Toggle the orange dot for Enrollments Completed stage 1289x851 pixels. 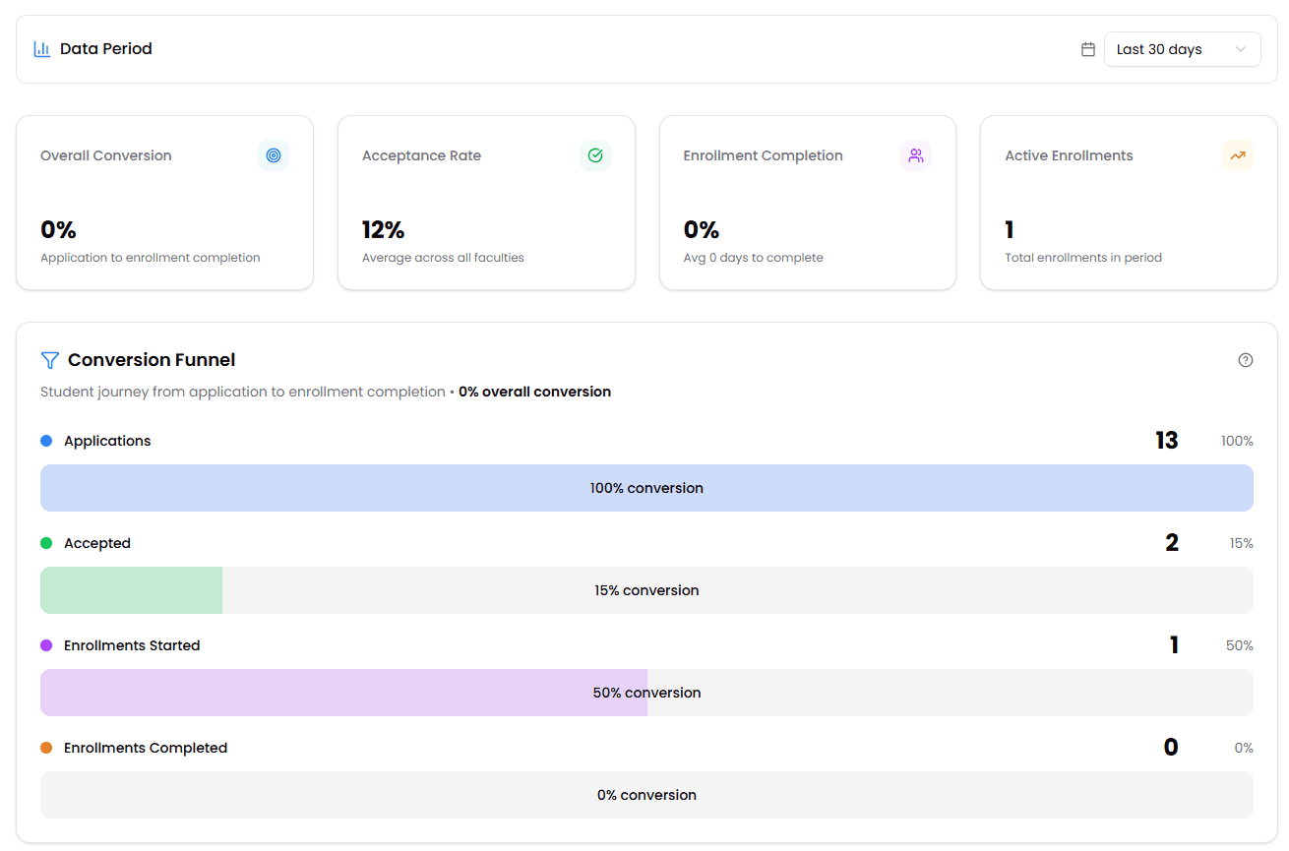[x=45, y=747]
